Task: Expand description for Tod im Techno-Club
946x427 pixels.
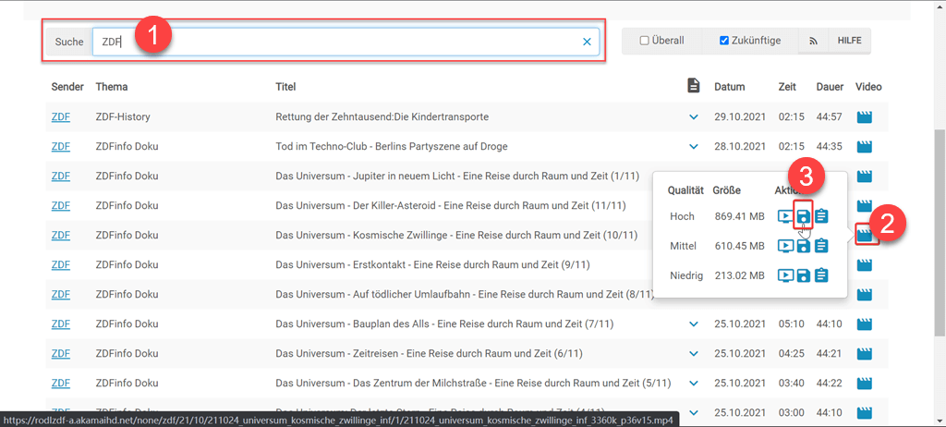Action: (x=694, y=147)
